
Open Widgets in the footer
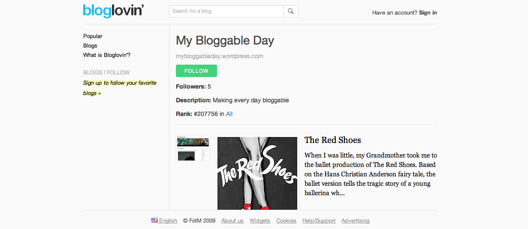tap(259, 221)
